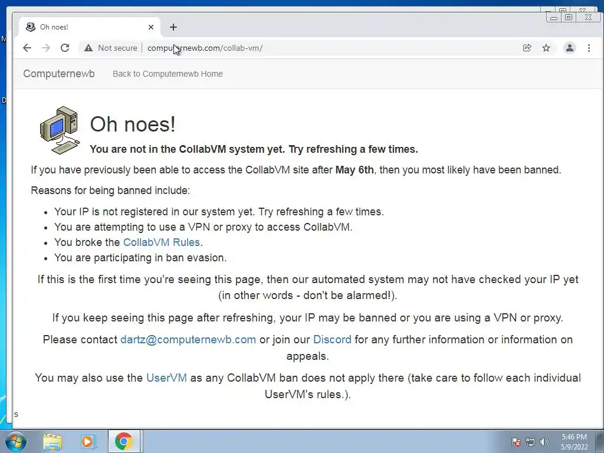
Task: Bookmark this page with the star icon
Action: click(x=546, y=48)
